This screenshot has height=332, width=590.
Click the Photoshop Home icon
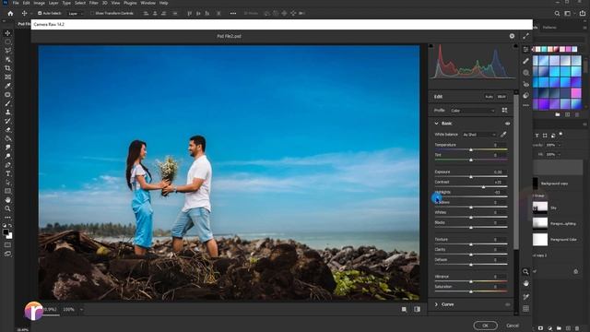[x=10, y=14]
